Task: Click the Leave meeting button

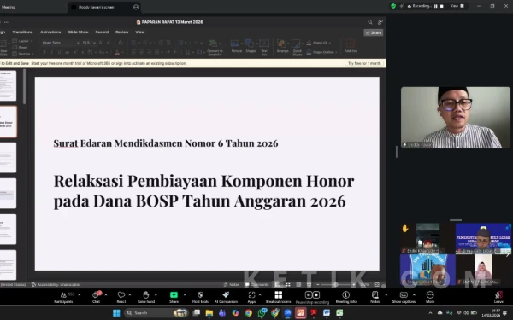Action: [498, 297]
